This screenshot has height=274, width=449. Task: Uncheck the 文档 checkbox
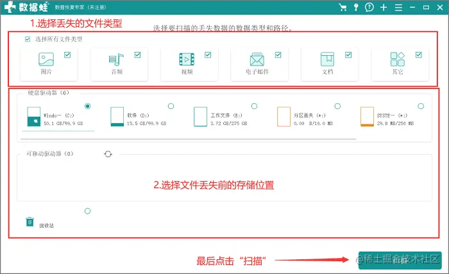[348, 55]
